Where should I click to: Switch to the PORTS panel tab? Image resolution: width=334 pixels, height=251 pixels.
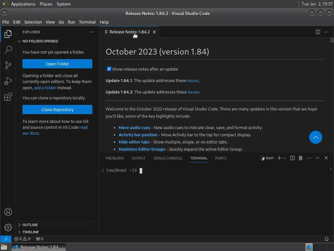coord(220,158)
